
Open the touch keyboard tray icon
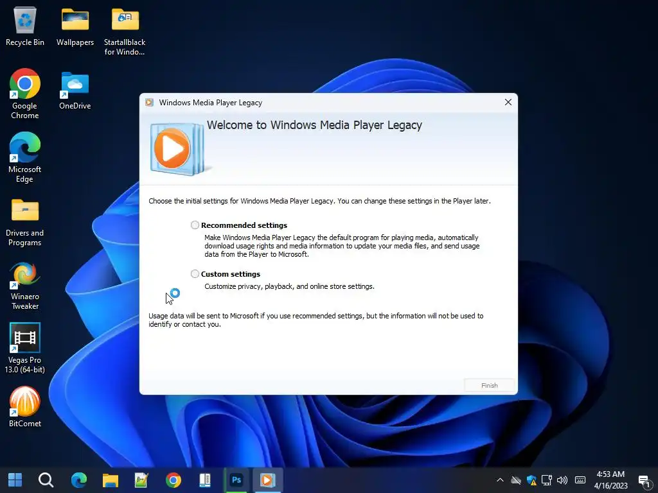[x=580, y=480]
